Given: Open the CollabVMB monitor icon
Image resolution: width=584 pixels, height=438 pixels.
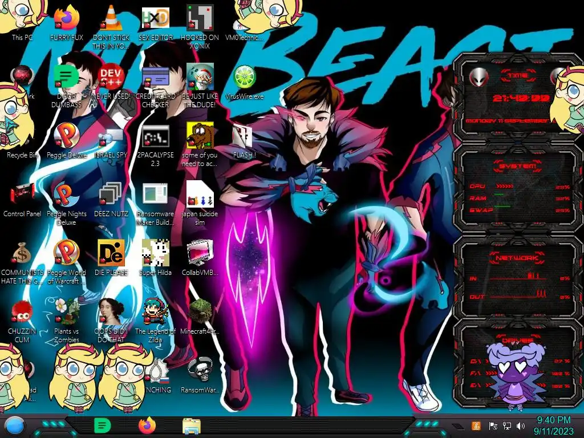Looking at the screenshot, I should point(200,257).
